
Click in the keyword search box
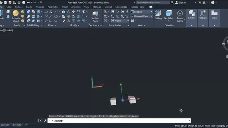153,2
